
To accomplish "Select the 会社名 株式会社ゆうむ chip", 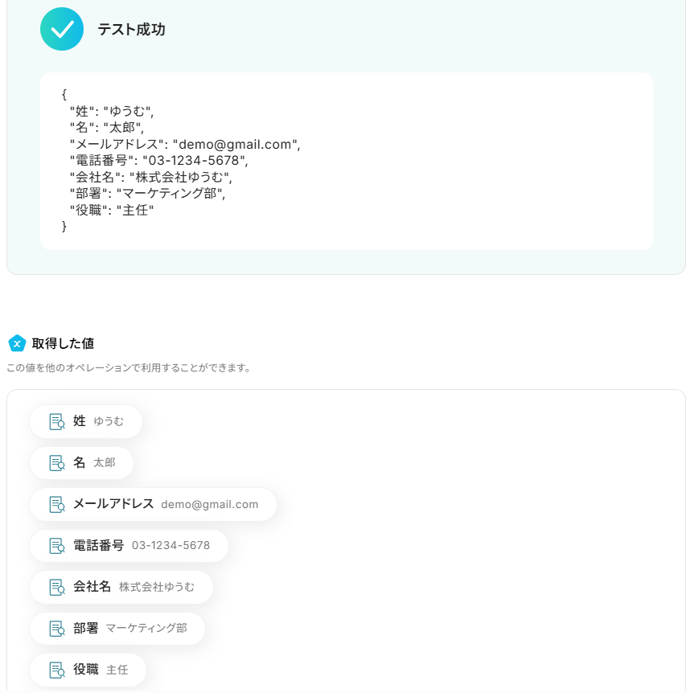I will 121,588.
